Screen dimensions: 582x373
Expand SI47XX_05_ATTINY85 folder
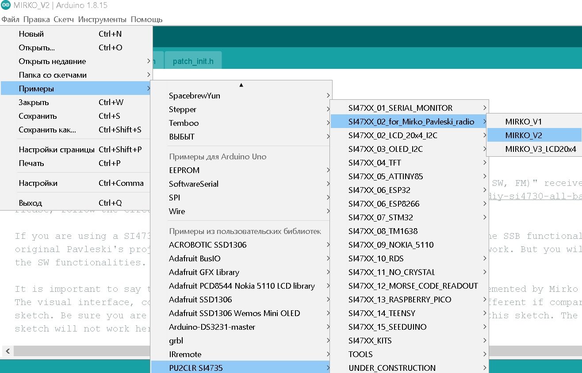tap(410, 177)
